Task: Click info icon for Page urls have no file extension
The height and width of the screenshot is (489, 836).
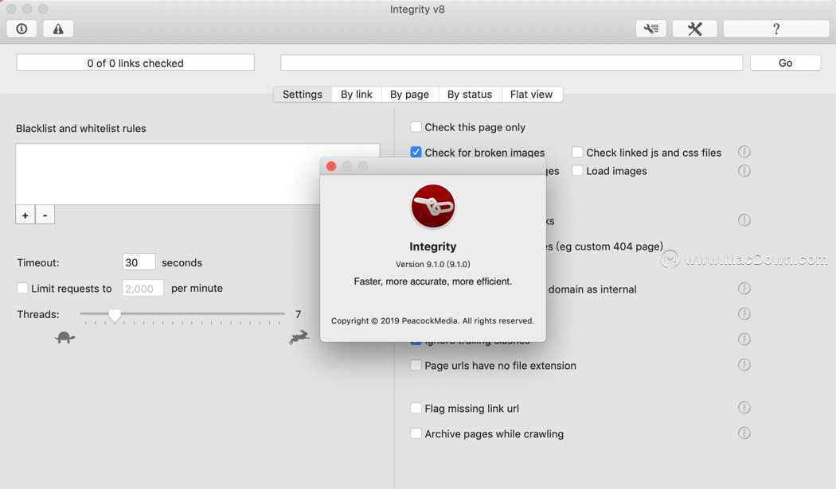Action: pyautogui.click(x=744, y=364)
